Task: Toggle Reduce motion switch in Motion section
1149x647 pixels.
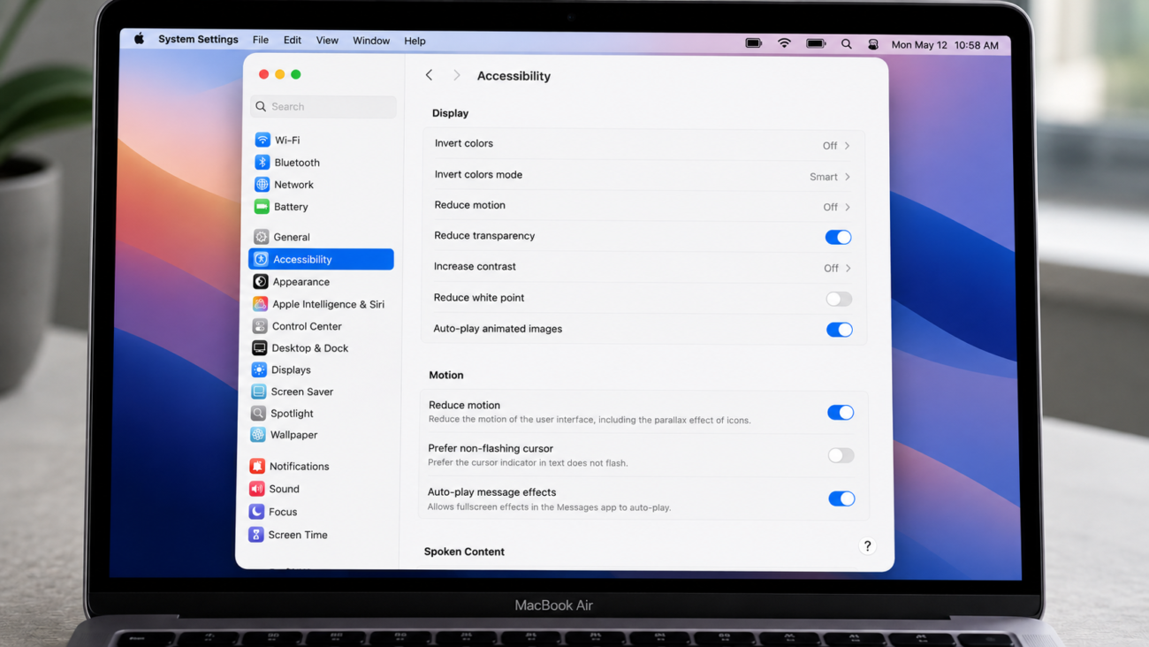Action: [x=841, y=413]
